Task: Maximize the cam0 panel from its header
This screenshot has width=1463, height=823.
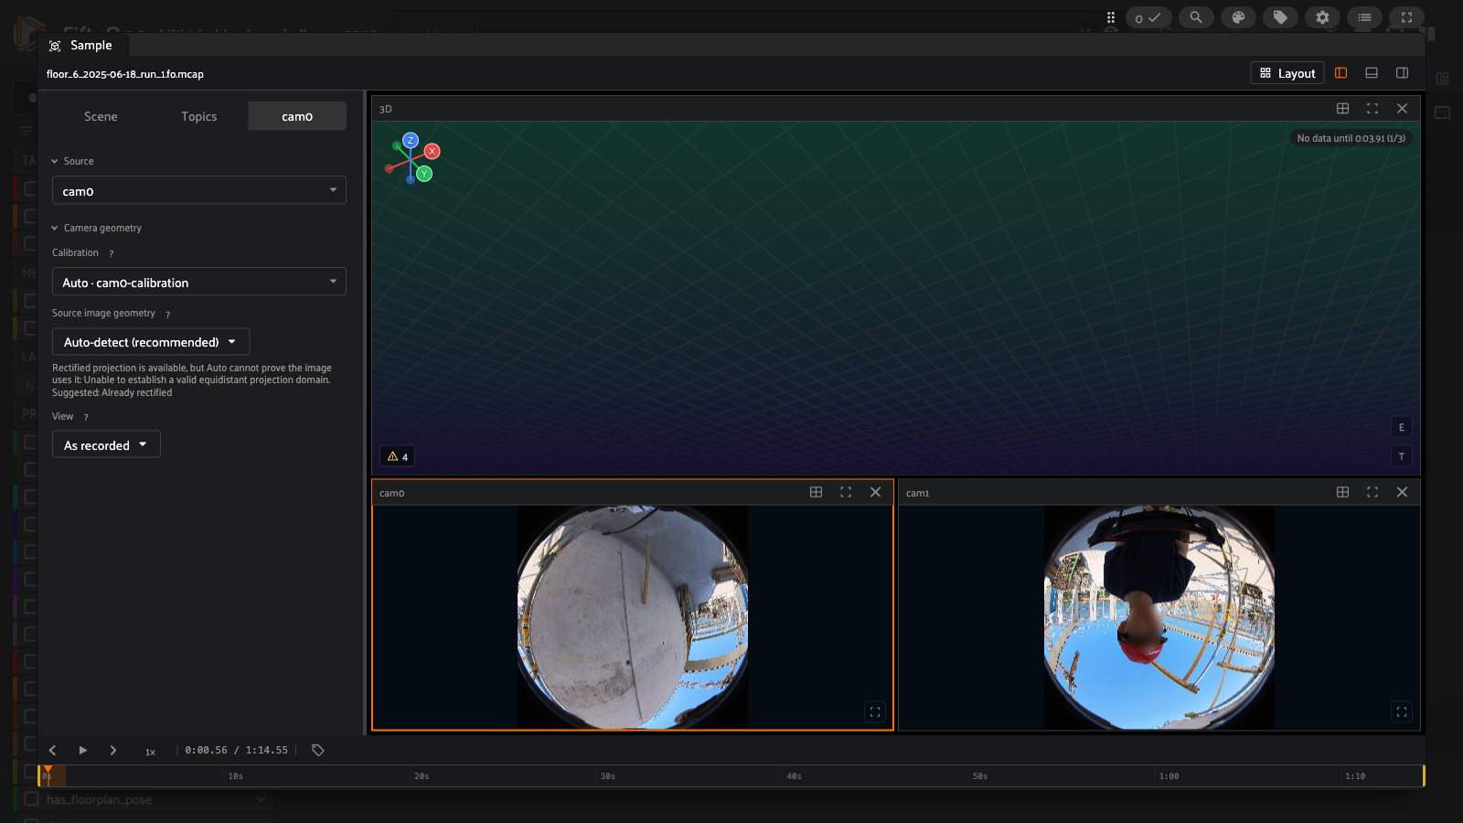Action: tap(846, 492)
